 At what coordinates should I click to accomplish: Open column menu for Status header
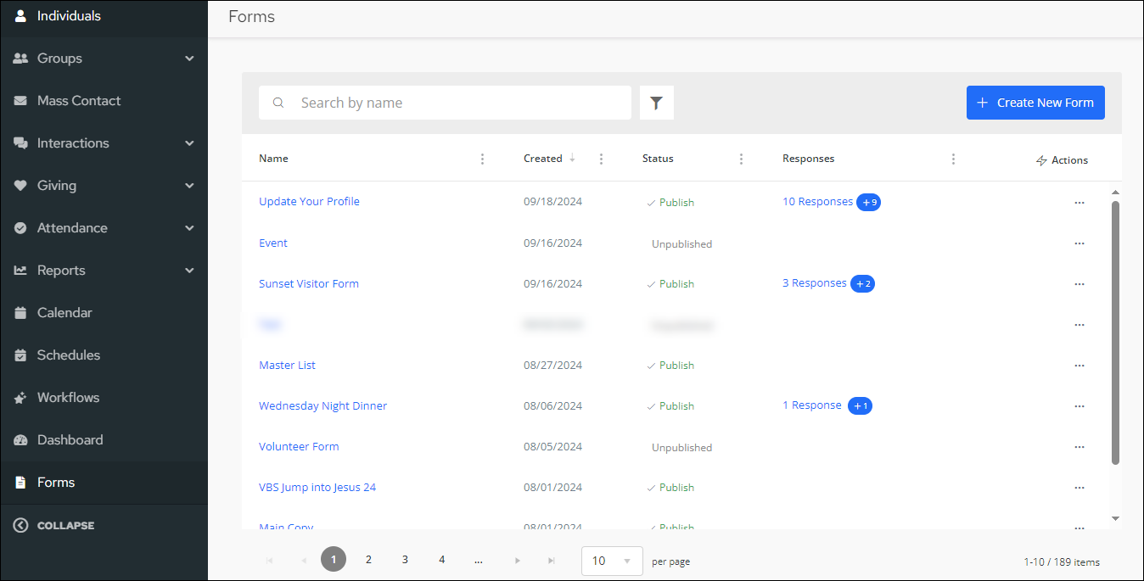[741, 159]
